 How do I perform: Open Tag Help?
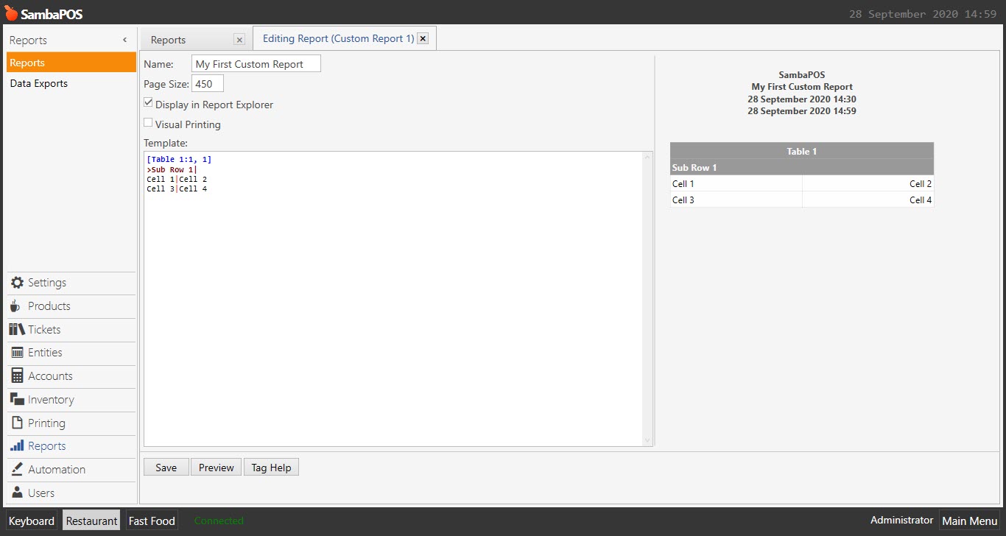coord(271,467)
